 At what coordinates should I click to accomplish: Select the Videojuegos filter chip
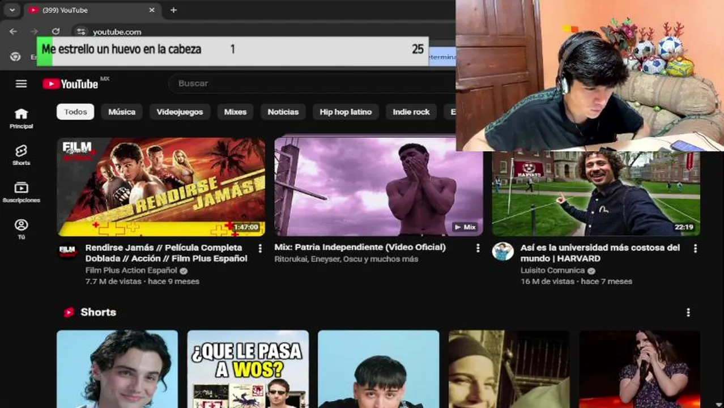[180, 112]
